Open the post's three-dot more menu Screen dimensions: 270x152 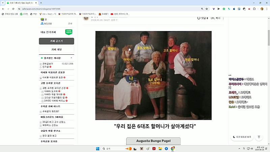click(x=223, y=18)
